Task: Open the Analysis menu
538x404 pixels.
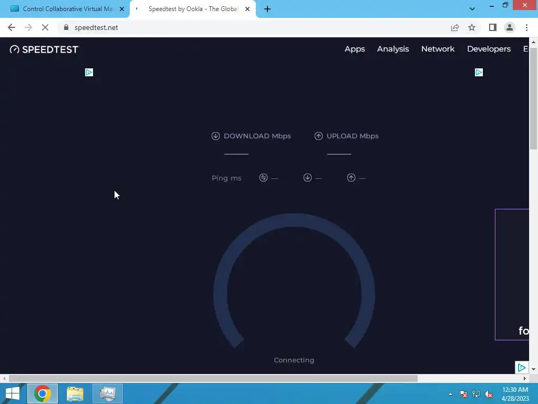Action: 393,49
